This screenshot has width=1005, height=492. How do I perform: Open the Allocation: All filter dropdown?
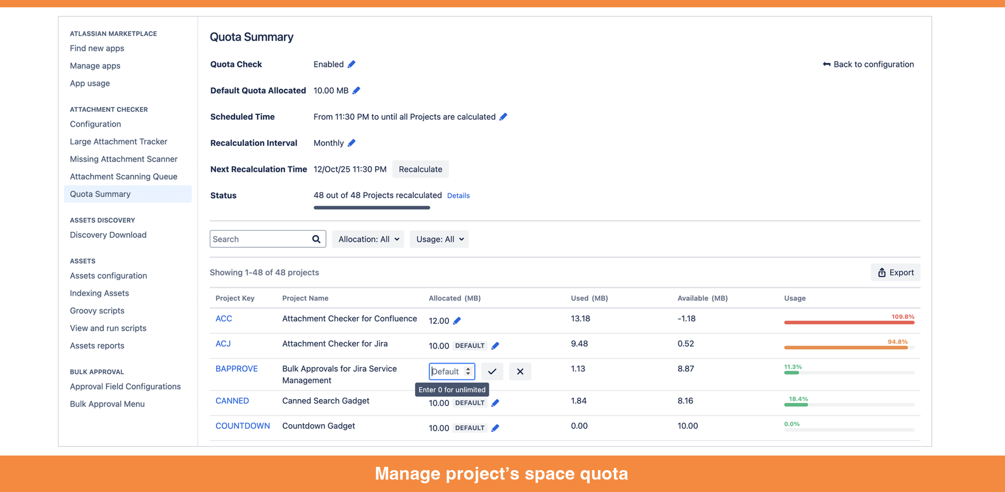368,239
